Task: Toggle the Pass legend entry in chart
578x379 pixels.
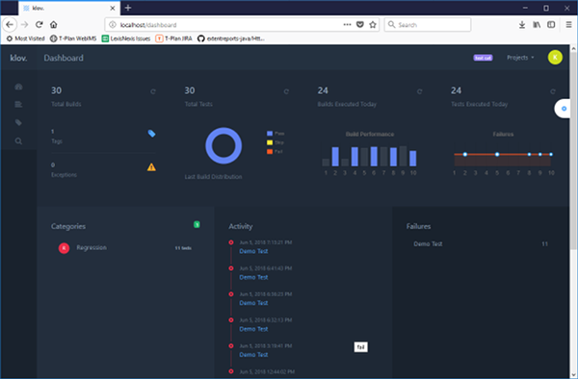Action: pyautogui.click(x=276, y=134)
